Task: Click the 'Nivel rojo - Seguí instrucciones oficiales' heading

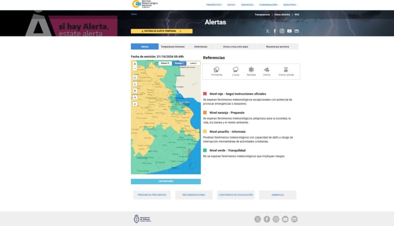Action: [238, 94]
